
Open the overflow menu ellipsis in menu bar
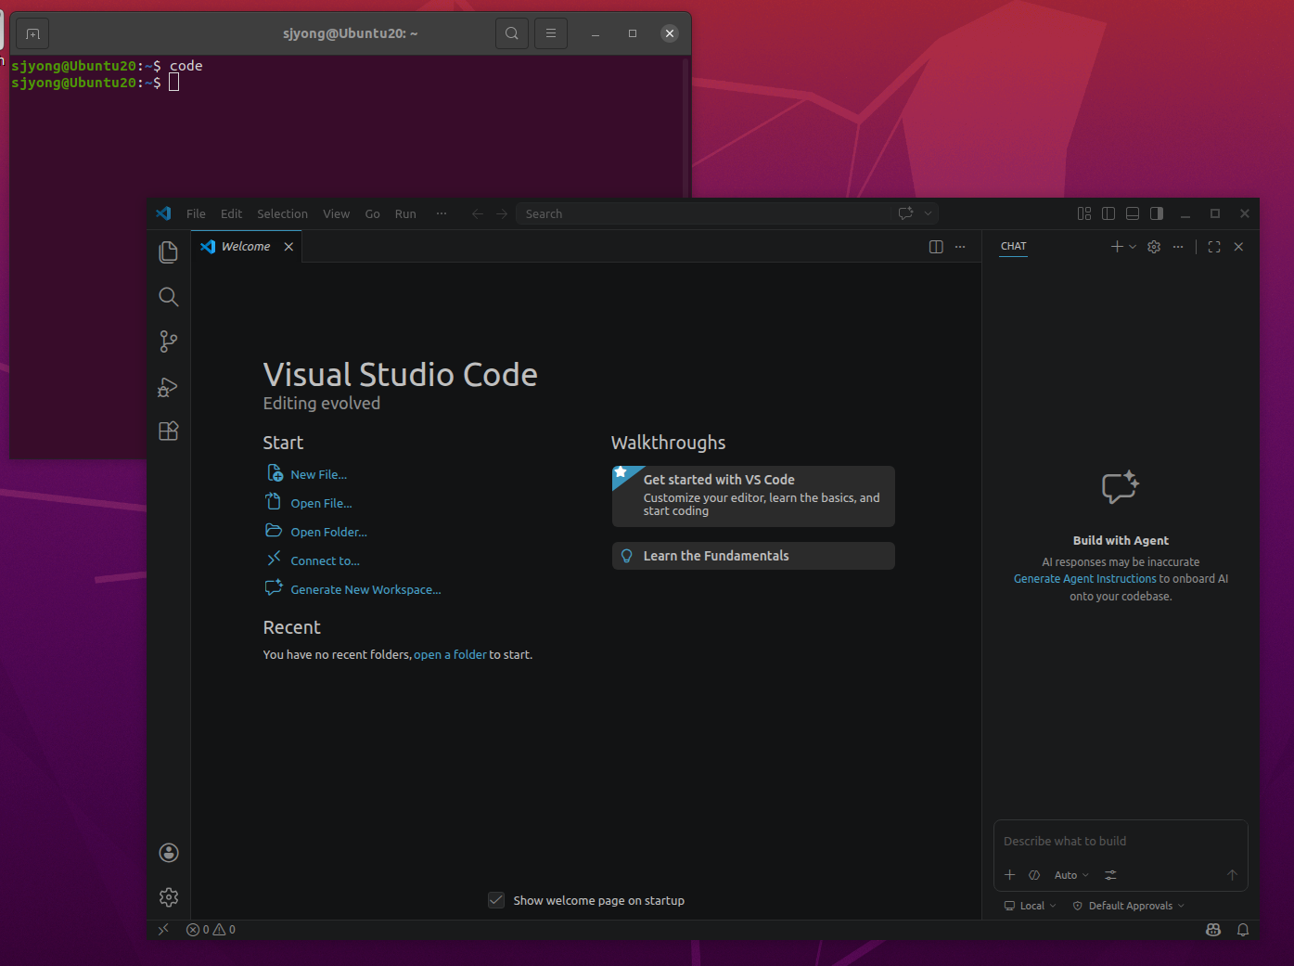click(442, 213)
